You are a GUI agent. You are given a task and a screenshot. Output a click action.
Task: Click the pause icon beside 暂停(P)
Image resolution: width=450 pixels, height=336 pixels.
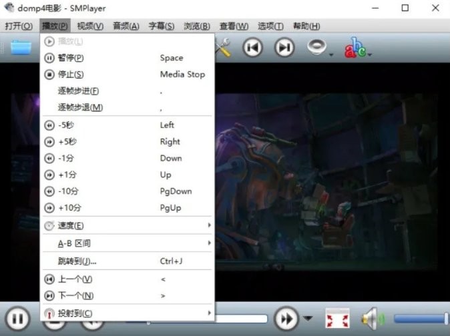click(x=49, y=58)
